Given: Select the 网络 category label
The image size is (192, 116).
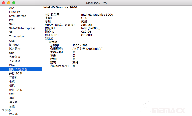Looking at the screenshot, I should click(x=8, y=110).
